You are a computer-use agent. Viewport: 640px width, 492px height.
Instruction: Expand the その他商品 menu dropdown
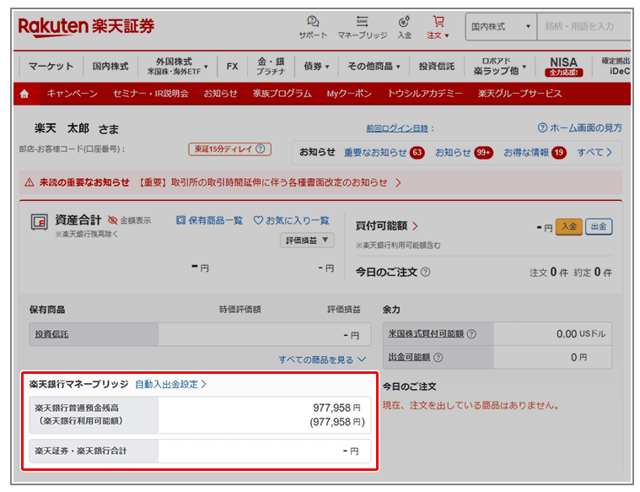[374, 66]
